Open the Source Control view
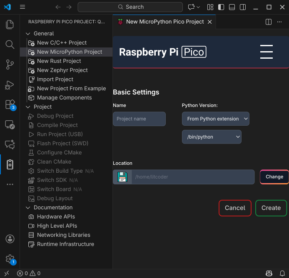Screen dimensions: 289x278 (x=10, y=65)
